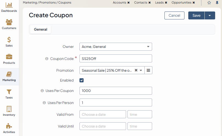Go to the Sales dollar icon
Image resolution: width=222 pixels, height=136 pixels.
pos(9,40)
